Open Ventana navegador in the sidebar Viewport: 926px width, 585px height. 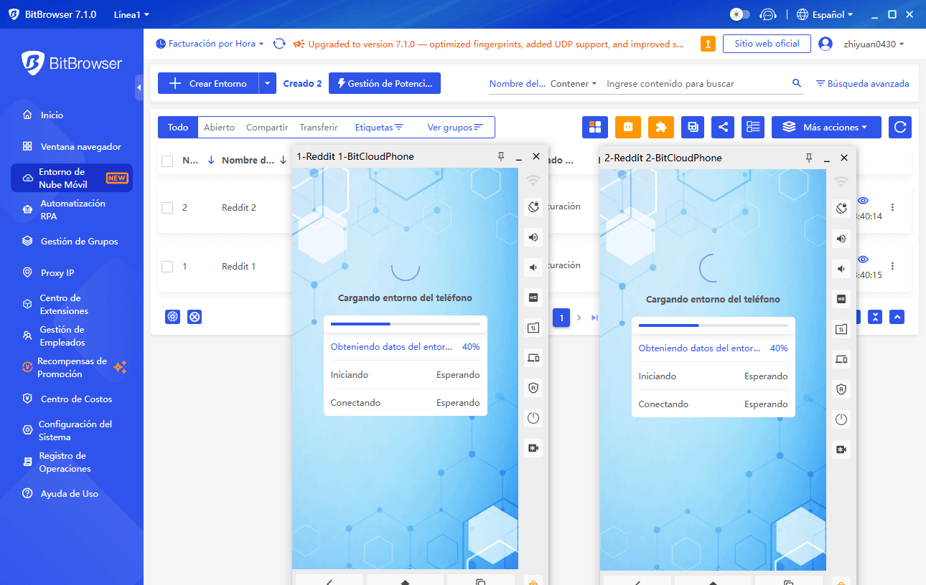(72, 146)
